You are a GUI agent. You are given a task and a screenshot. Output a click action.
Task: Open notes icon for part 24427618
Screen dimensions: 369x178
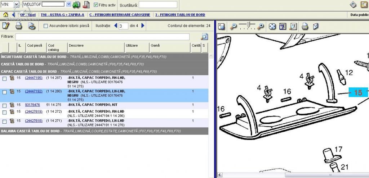point(12,121)
